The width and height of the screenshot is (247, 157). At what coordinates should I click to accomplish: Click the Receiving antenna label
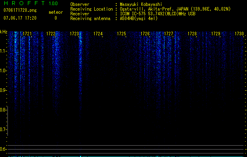tap(90, 18)
